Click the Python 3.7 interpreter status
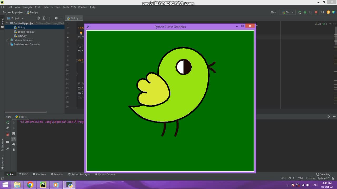 click(323, 178)
